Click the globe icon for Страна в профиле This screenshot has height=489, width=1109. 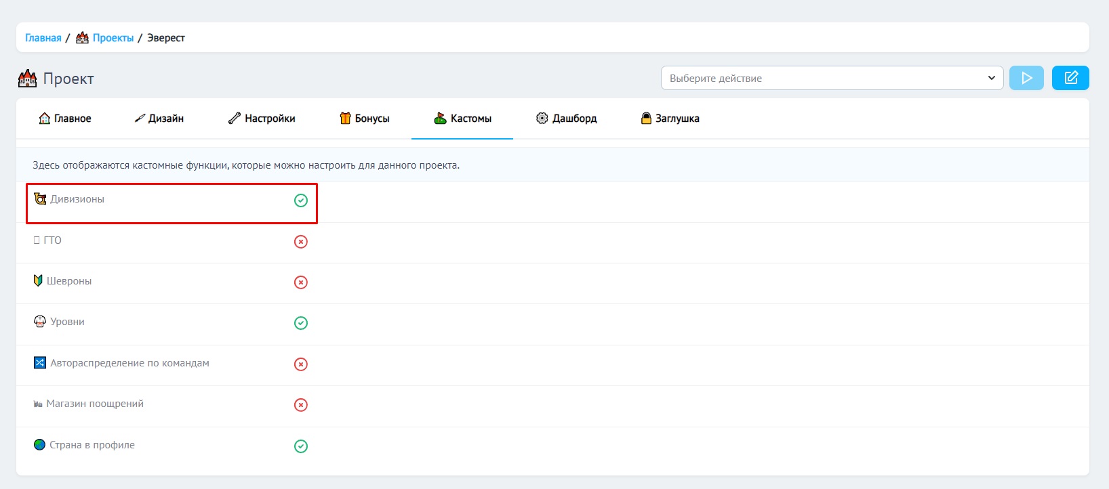point(39,445)
